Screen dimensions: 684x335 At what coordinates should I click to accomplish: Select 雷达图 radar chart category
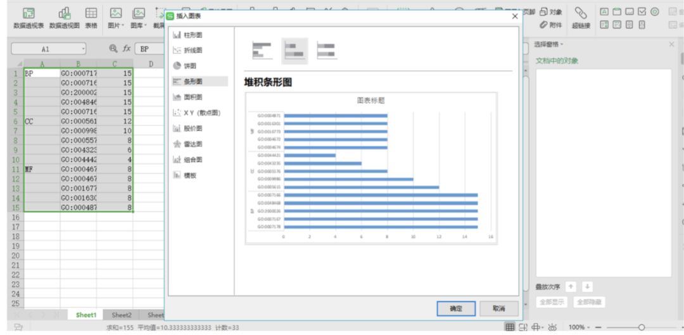[199, 144]
